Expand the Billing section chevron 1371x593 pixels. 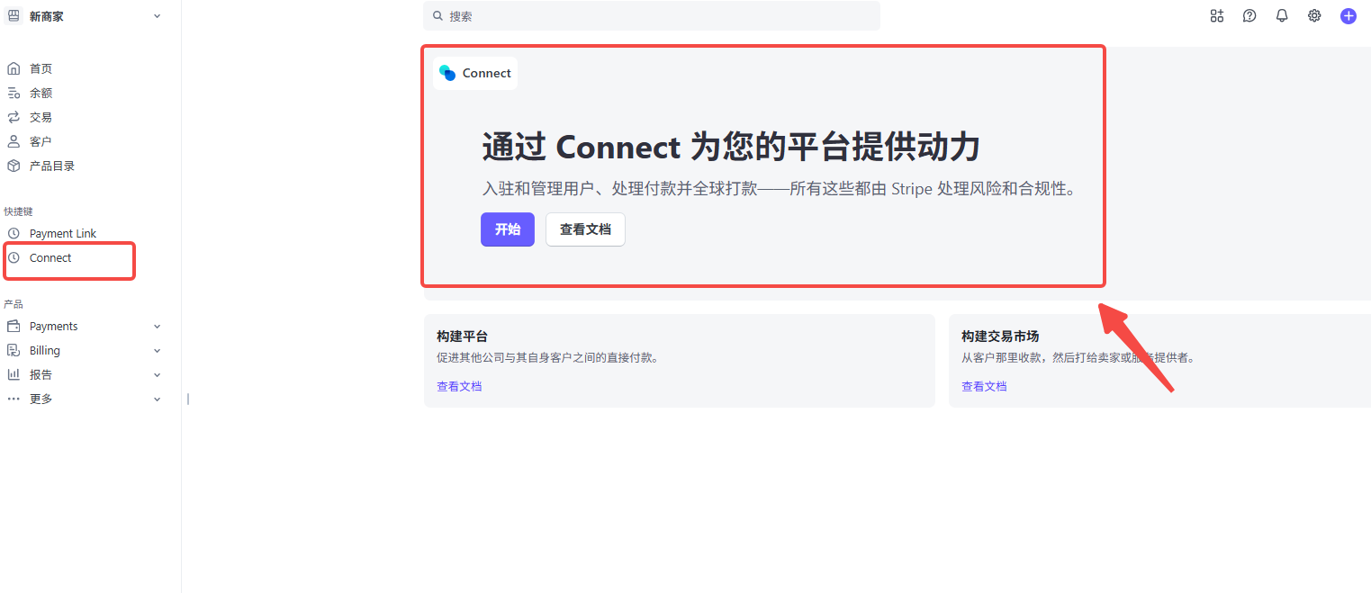point(157,350)
